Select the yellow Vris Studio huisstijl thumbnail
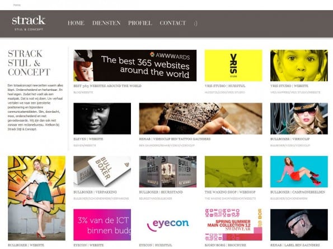 [233, 66]
